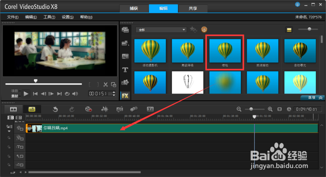The width and height of the screenshot is (326, 177).
Task: Click the preview timecode stepper arrows
Action: point(114,94)
